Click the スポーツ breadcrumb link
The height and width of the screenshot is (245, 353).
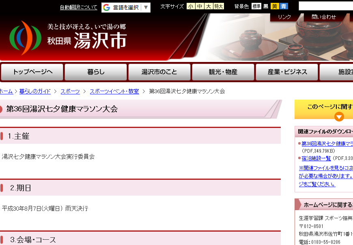(x=70, y=91)
